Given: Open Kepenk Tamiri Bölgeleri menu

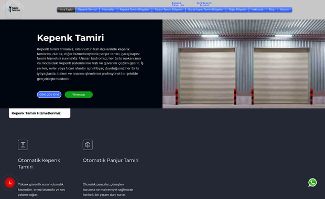Looking at the screenshot, I should click(134, 10).
